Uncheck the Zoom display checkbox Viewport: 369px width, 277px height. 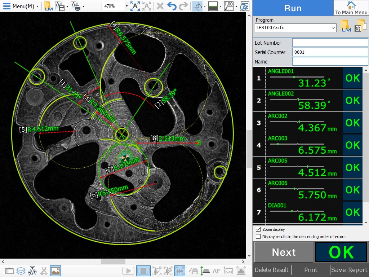pos(258,229)
